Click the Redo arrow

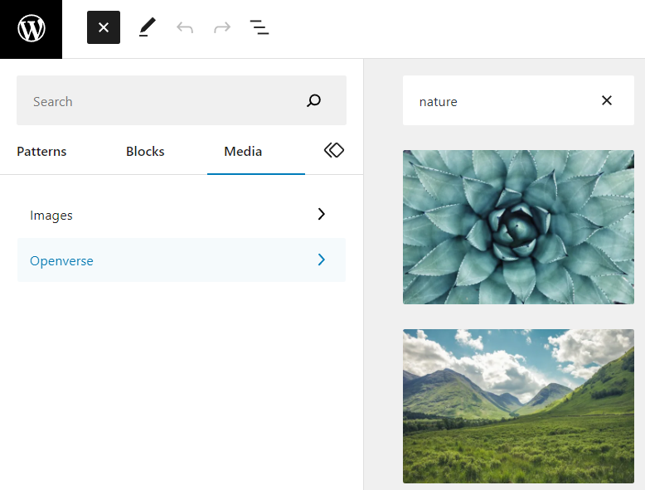pos(222,27)
